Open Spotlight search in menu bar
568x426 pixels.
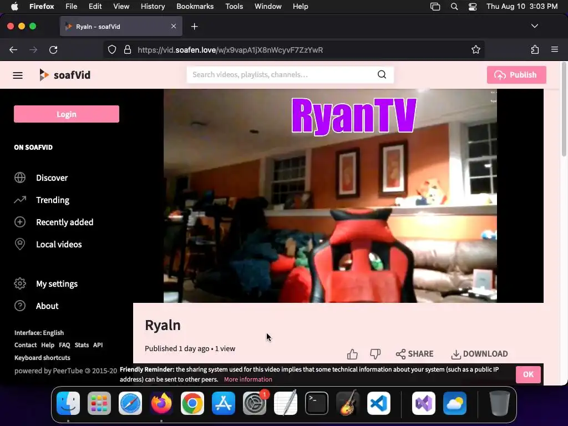[454, 7]
